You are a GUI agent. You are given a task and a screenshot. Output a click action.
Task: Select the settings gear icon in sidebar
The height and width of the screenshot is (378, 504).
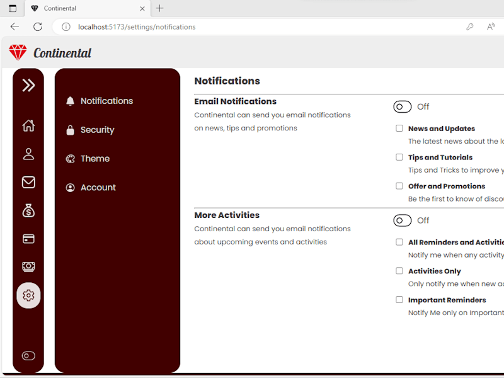(x=28, y=295)
